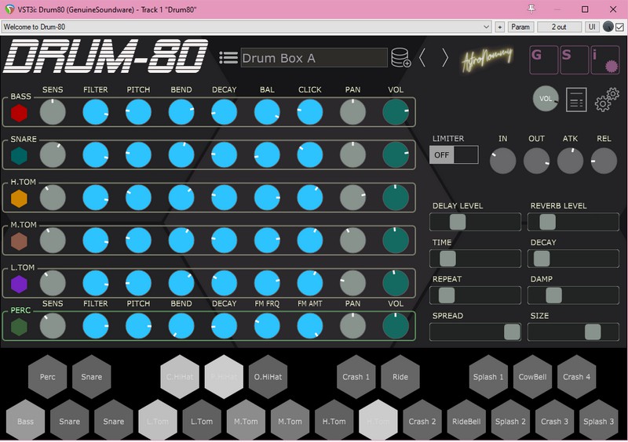Hit the RideBell pad
Image resolution: width=628 pixels, height=442 pixels.
click(x=466, y=421)
